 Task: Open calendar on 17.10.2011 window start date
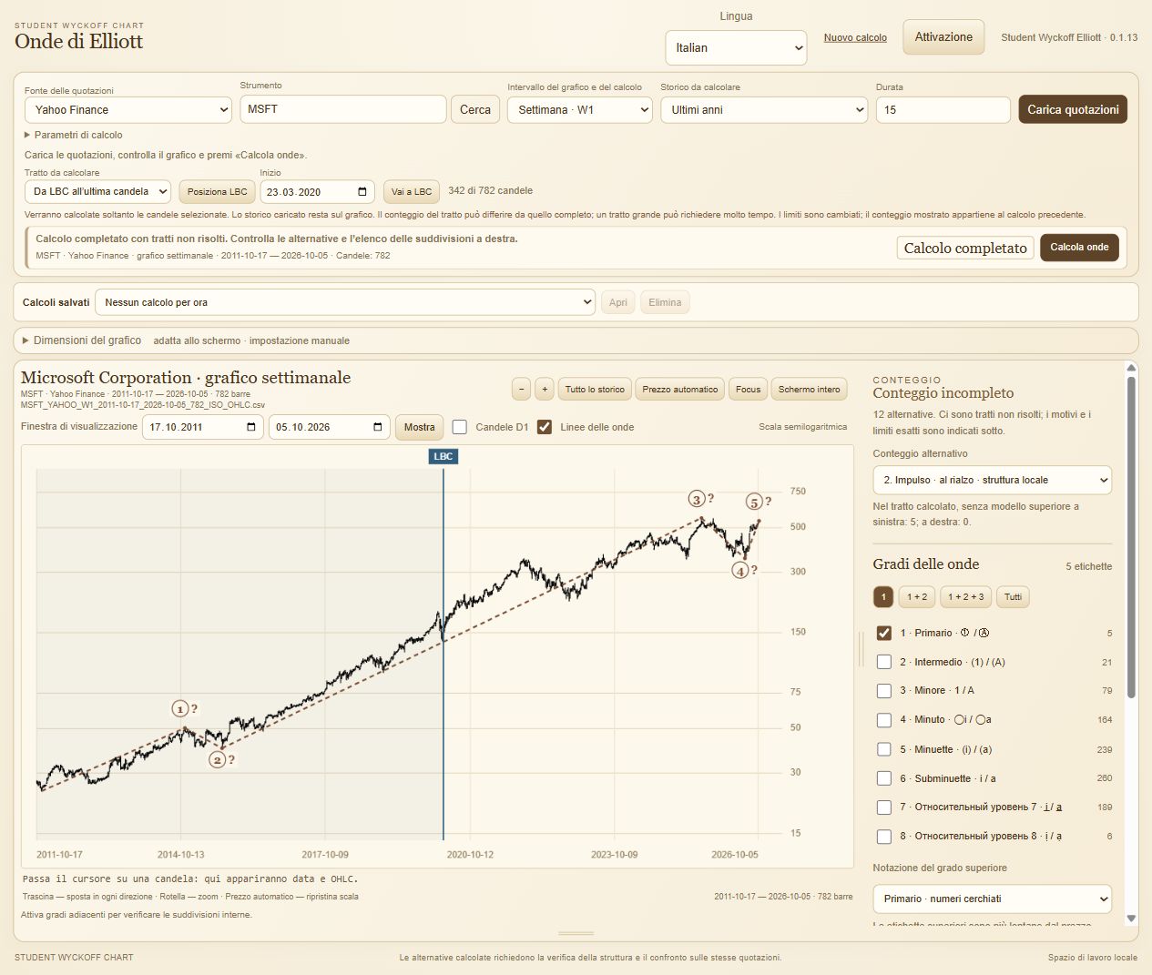coord(251,427)
